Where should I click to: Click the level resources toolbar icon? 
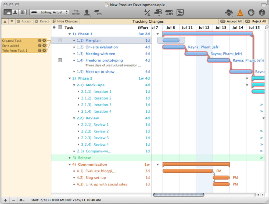pyautogui.click(x=158, y=12)
